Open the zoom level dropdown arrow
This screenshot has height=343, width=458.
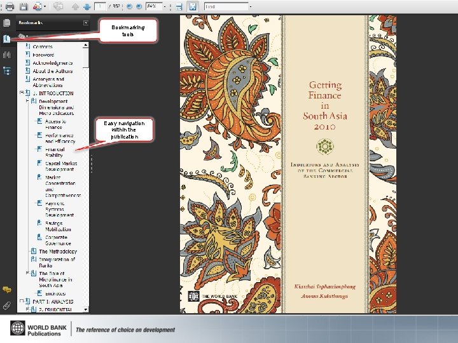pos(165,6)
